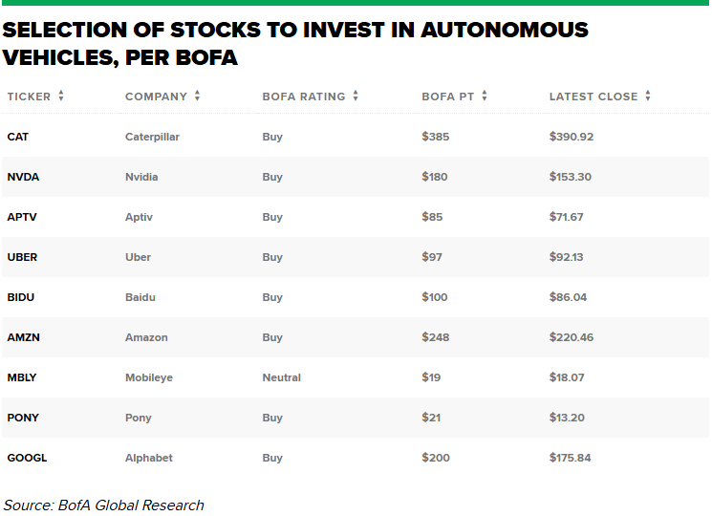
Task: Click the Aptiv company name
Action: (x=139, y=217)
